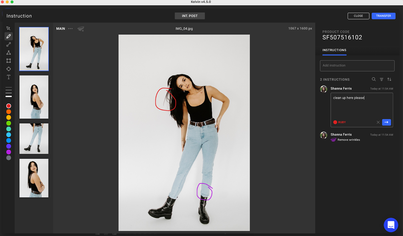Search instructions with the magnifier icon
The width and height of the screenshot is (403, 236).
coord(374,79)
